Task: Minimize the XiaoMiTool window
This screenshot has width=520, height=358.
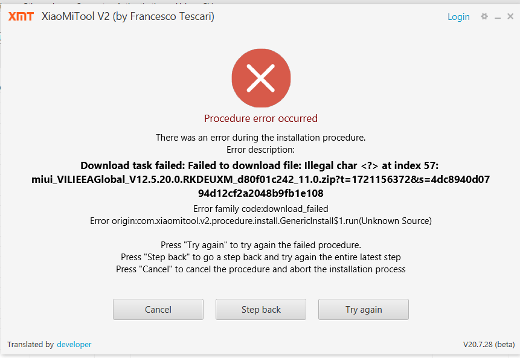Action: point(498,18)
